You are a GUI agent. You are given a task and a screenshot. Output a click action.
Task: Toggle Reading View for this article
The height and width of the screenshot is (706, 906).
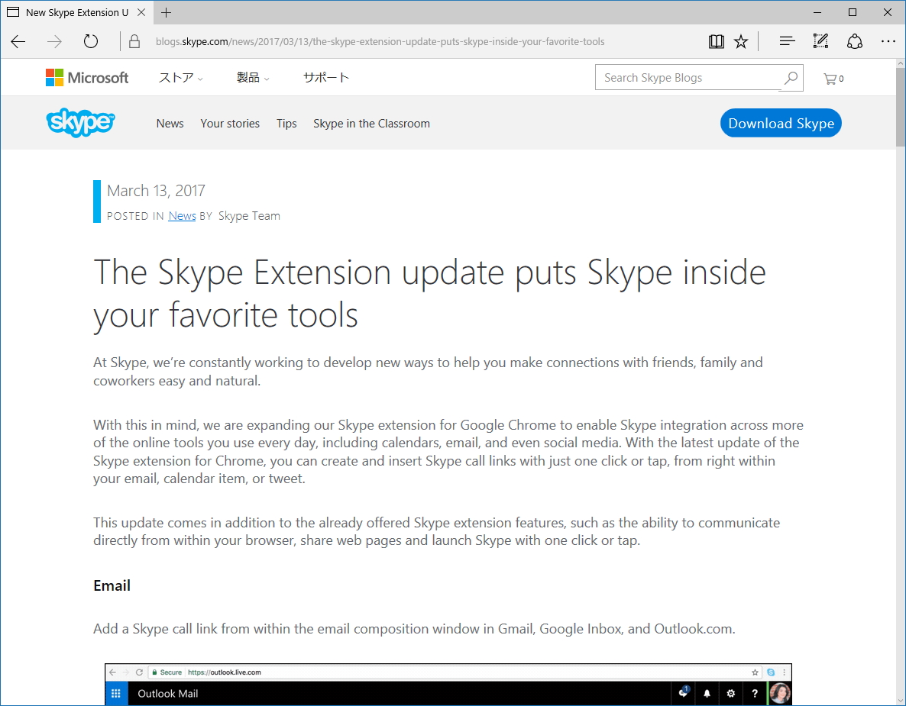coord(716,41)
